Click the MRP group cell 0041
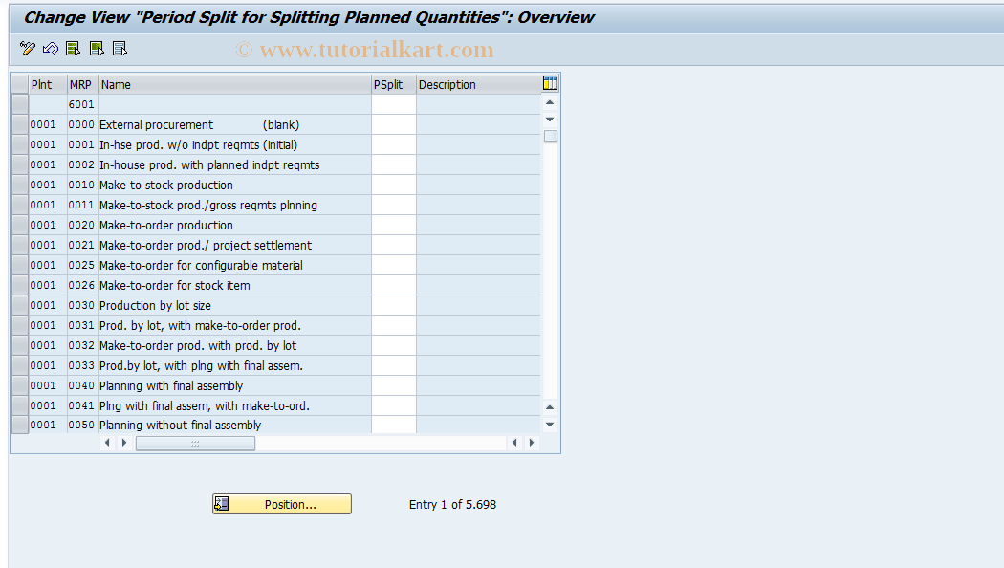The image size is (1004, 568). 81,405
